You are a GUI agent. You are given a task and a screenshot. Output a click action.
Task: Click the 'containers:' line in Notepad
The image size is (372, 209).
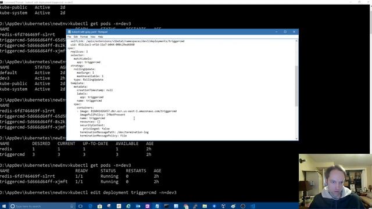click(85, 107)
